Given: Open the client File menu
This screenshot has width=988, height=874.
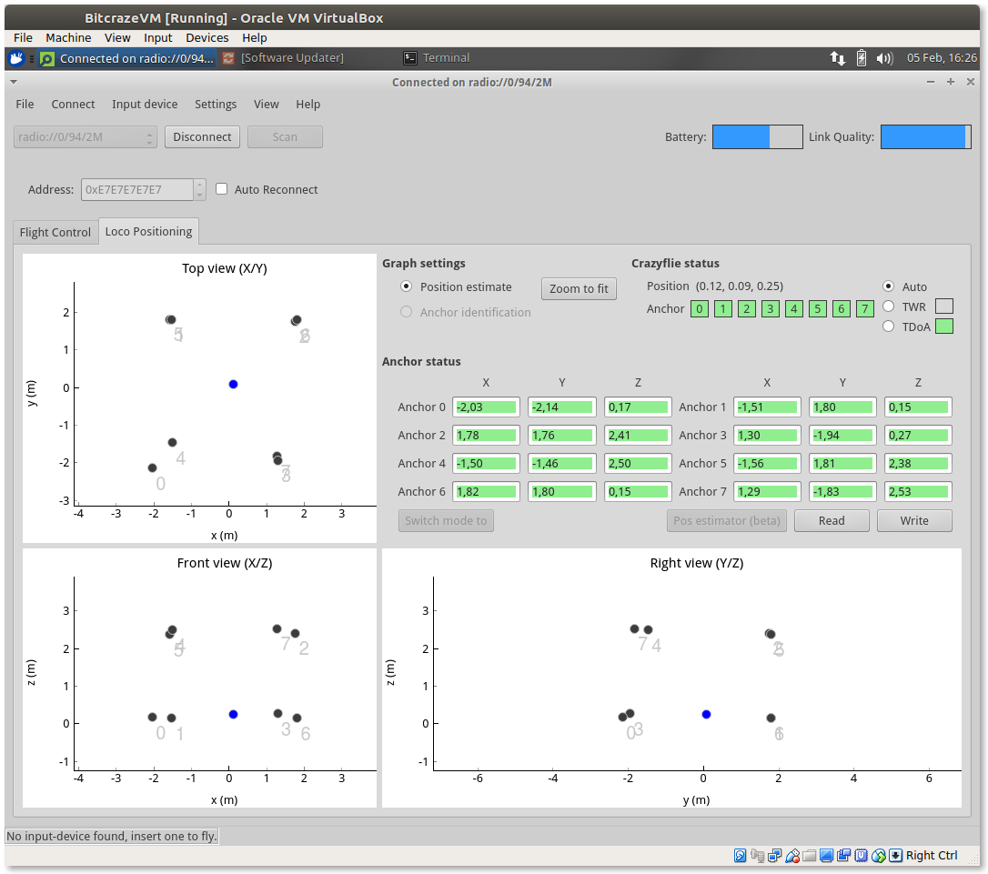Looking at the screenshot, I should (x=25, y=104).
